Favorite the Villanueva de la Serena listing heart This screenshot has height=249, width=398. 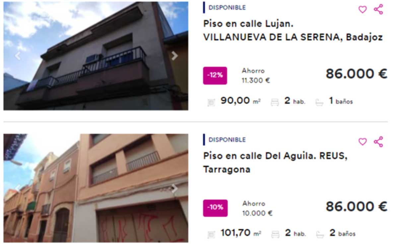(363, 10)
